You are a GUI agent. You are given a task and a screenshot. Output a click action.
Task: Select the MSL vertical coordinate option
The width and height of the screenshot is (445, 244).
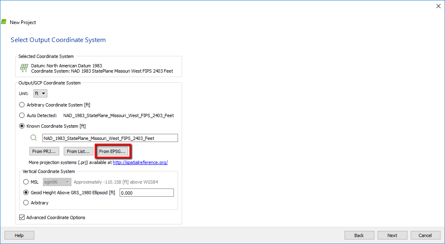tap(26, 182)
